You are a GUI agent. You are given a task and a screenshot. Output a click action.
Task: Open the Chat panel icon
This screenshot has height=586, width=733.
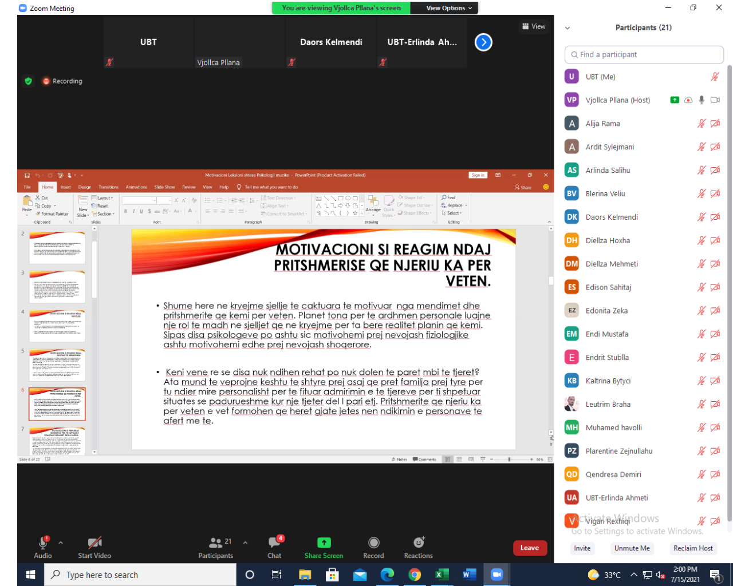[x=274, y=543]
